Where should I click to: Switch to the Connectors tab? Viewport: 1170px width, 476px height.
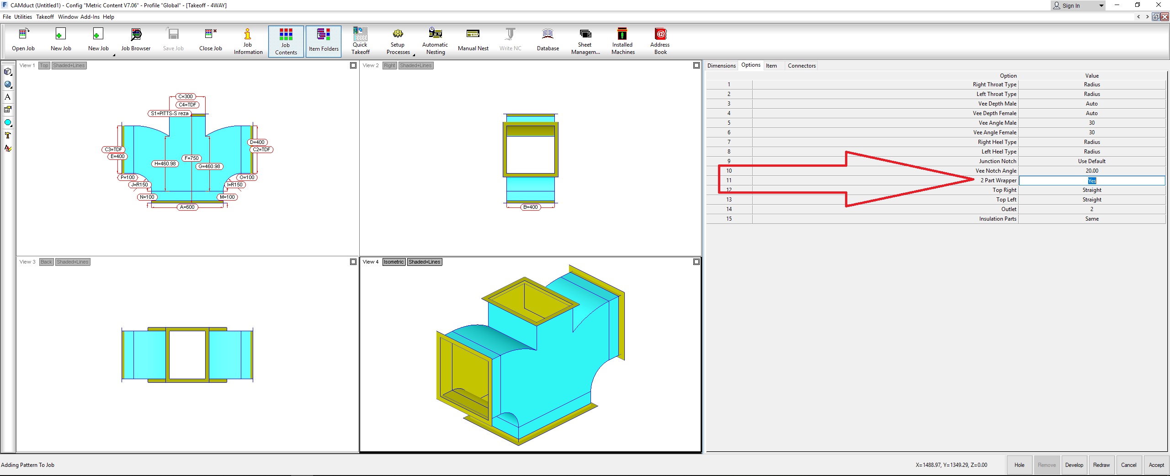click(x=801, y=65)
